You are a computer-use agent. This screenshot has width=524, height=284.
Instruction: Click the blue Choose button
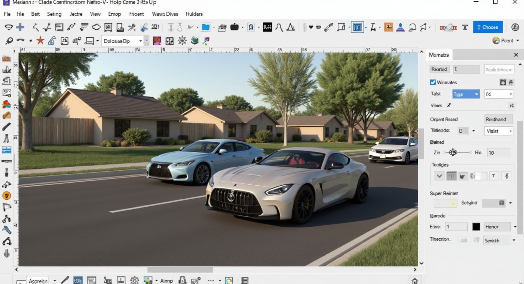coord(487,27)
